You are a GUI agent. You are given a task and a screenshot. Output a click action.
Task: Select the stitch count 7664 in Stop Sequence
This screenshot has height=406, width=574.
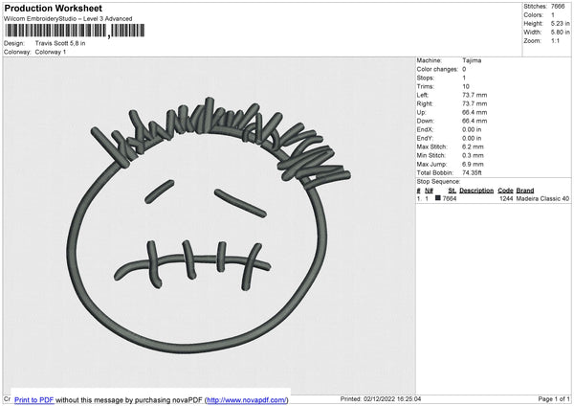450,198
